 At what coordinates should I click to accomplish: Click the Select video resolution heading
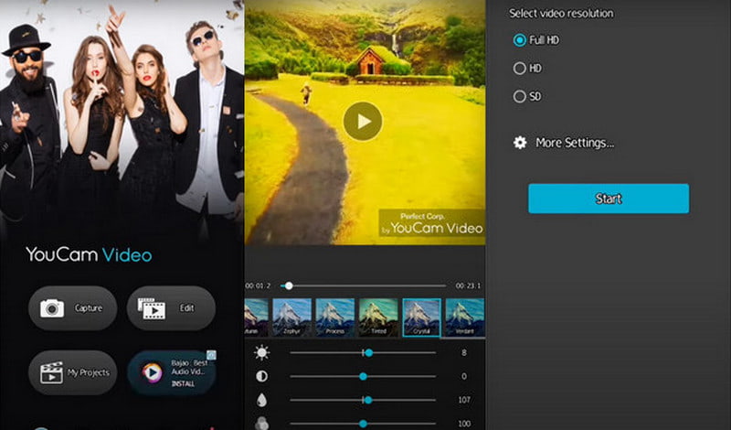pos(561,14)
